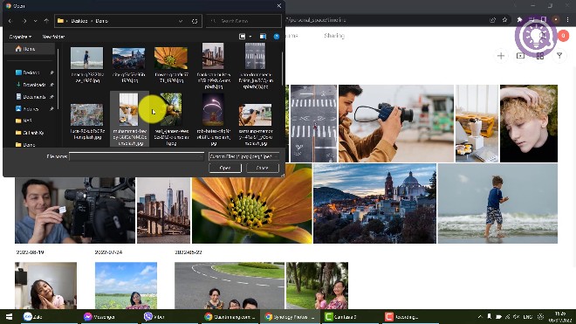Select the purple light ring image file
The width and height of the screenshot is (576, 324).
pos(213,119)
